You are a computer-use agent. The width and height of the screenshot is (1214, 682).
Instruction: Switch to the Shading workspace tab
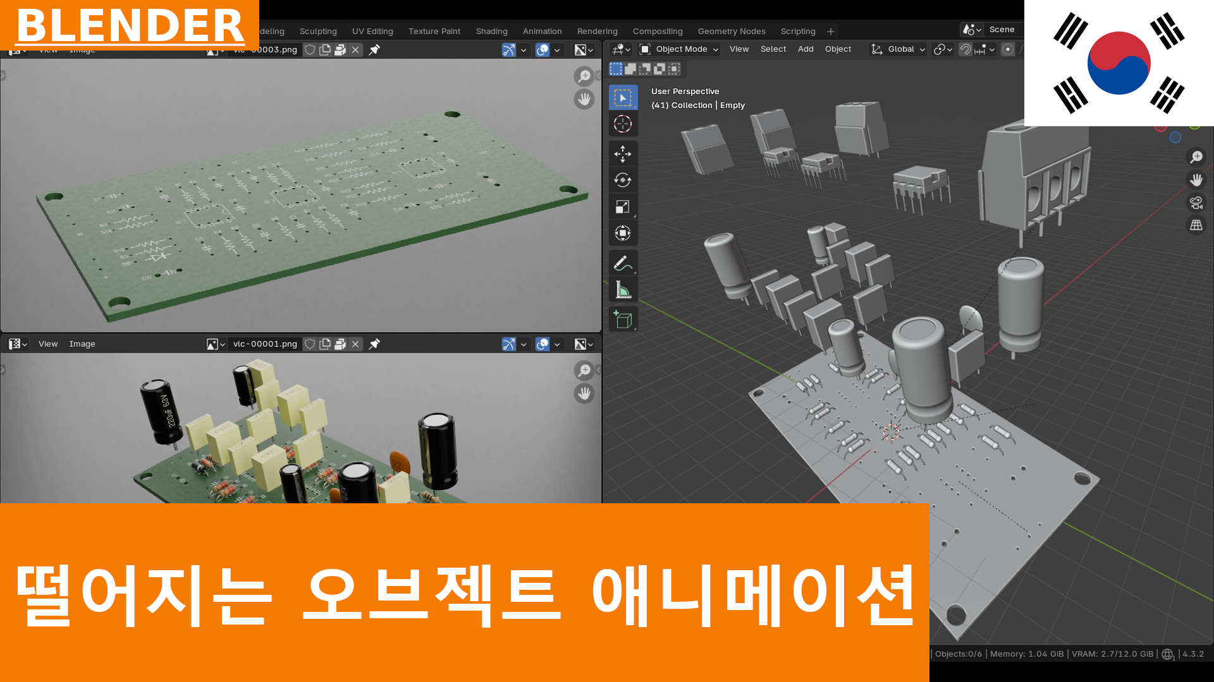pyautogui.click(x=492, y=31)
